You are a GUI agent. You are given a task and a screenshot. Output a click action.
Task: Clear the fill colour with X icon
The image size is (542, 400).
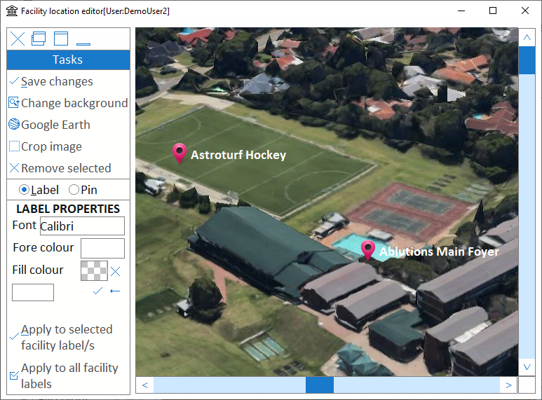116,271
